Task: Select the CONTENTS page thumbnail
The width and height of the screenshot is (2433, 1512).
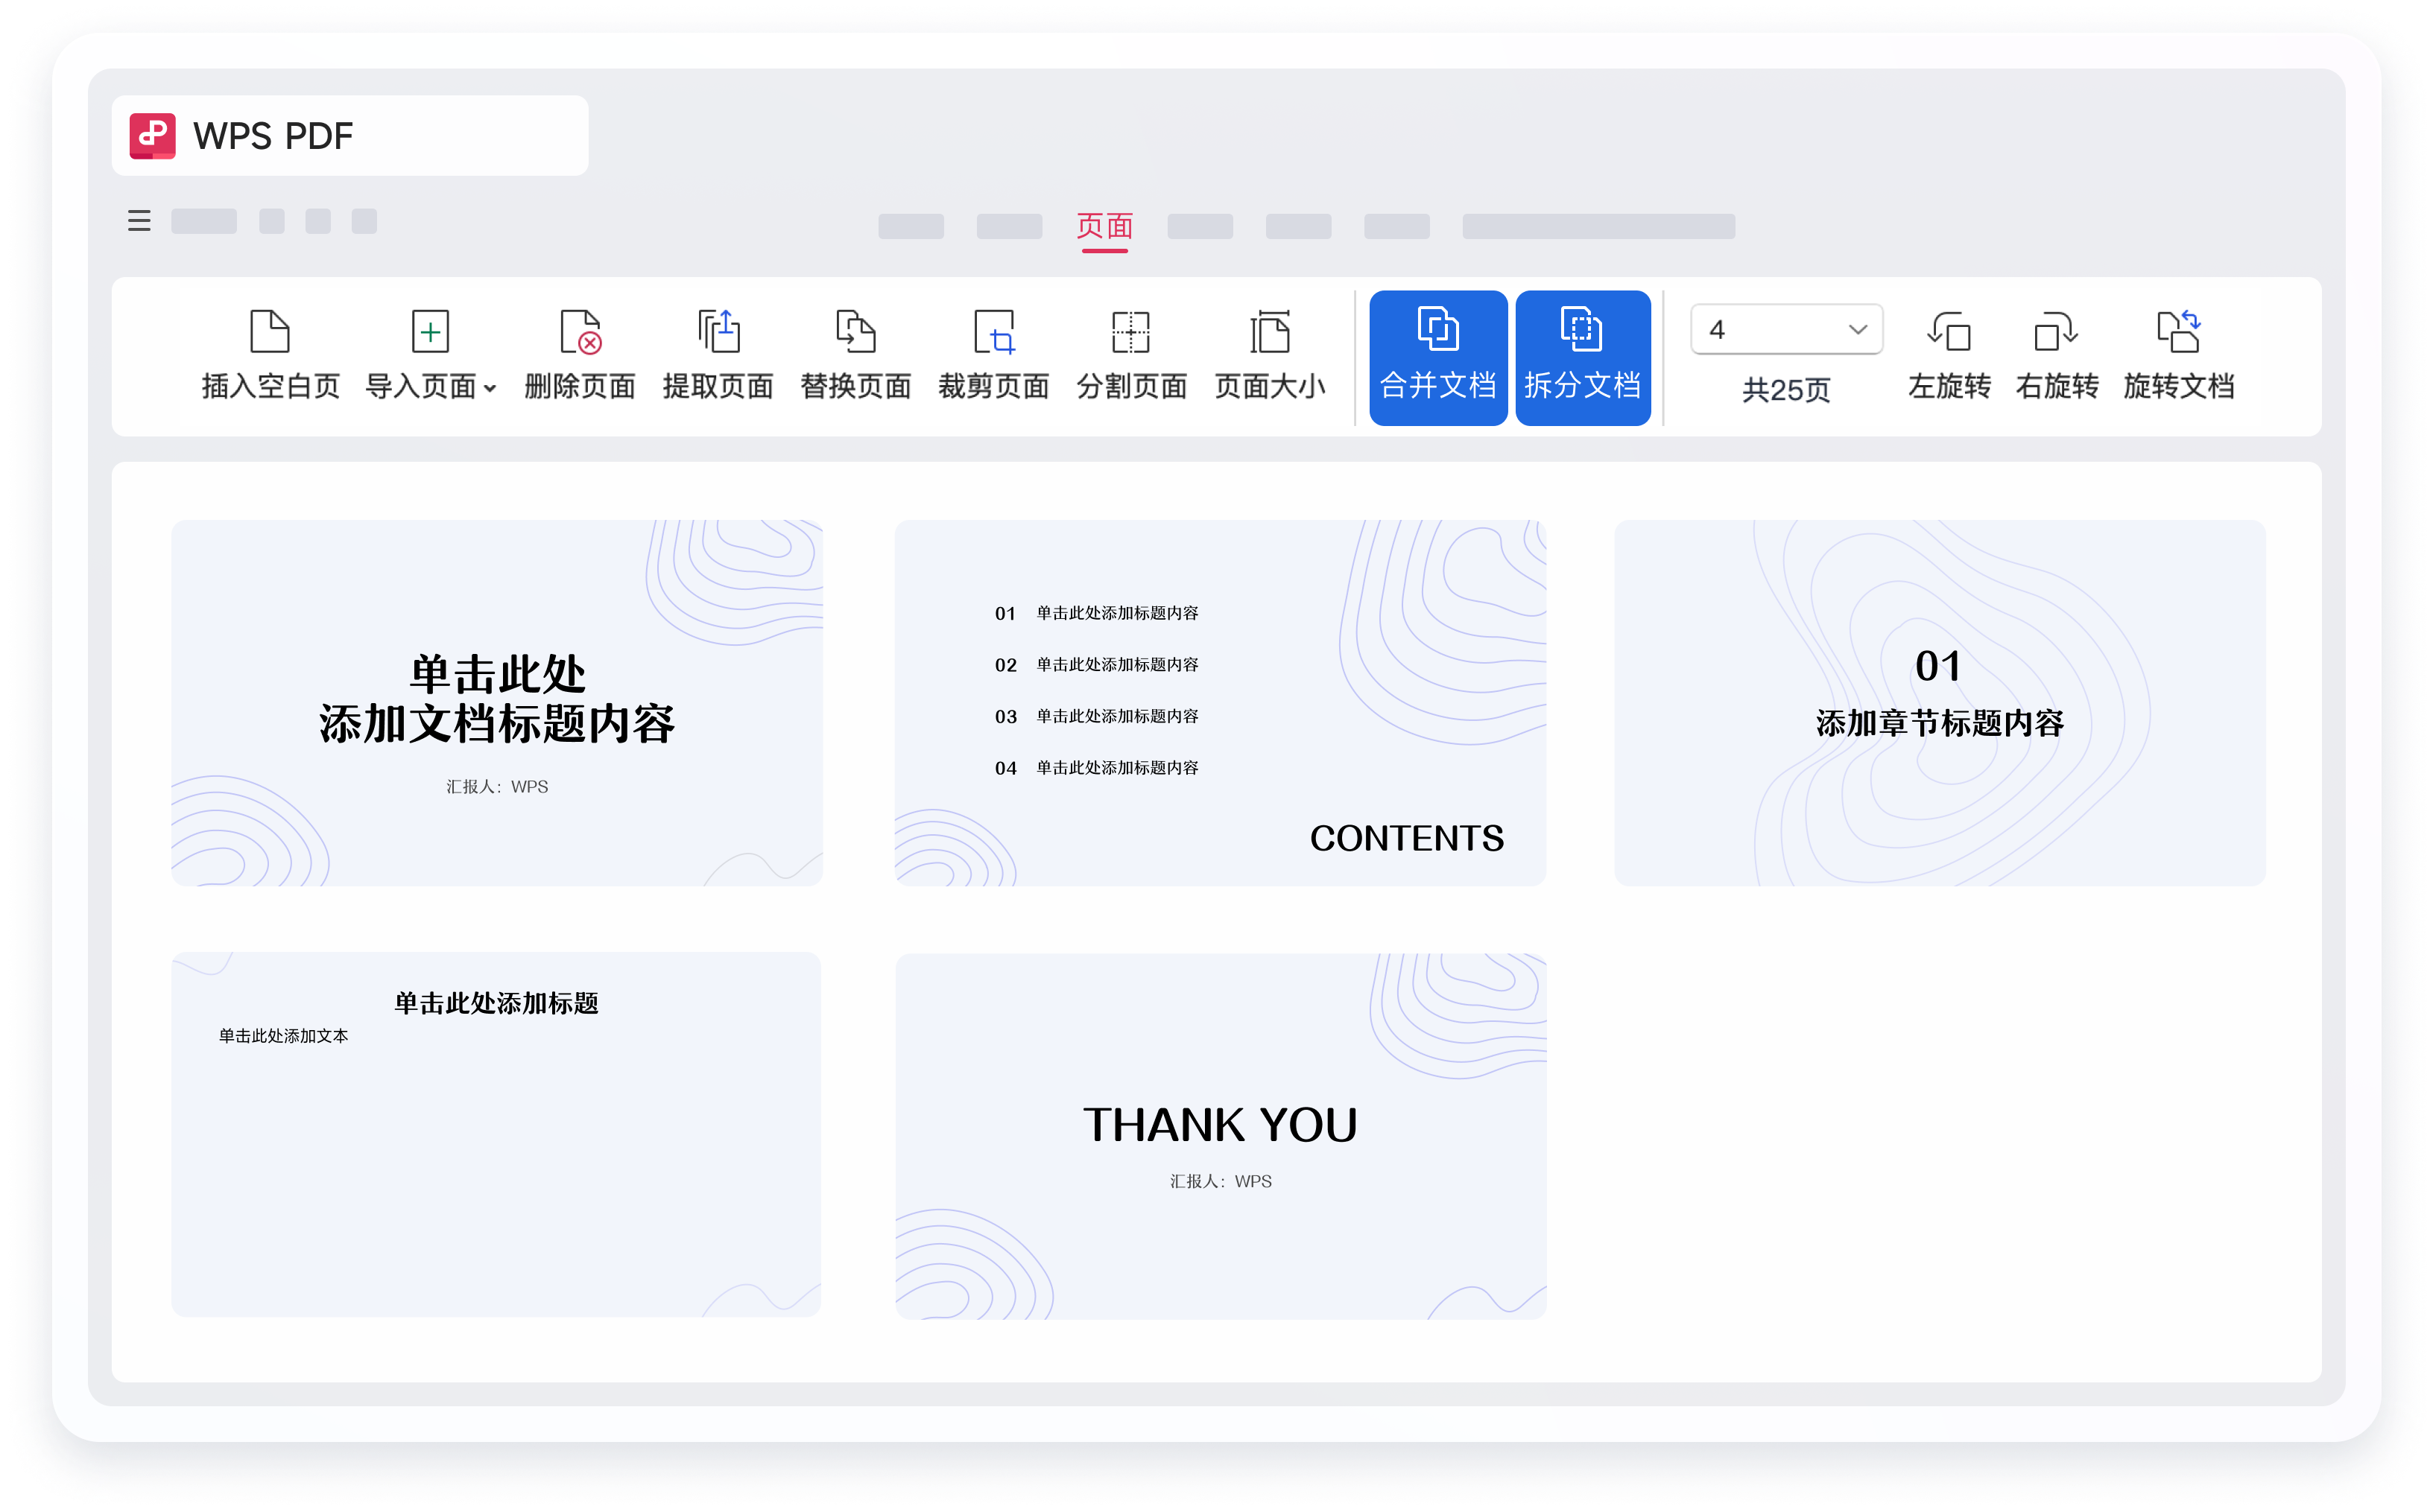Action: [1221, 703]
